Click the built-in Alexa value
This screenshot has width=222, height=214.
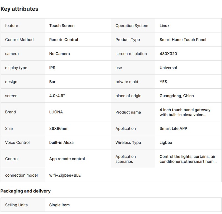point(61,143)
